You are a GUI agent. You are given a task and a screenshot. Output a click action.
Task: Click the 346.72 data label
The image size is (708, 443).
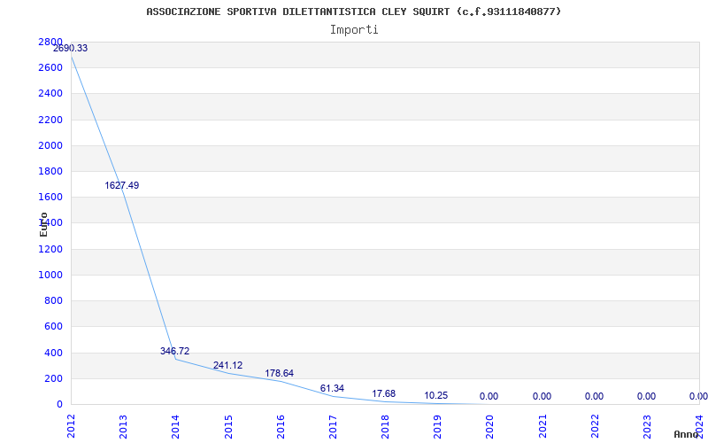174,351
